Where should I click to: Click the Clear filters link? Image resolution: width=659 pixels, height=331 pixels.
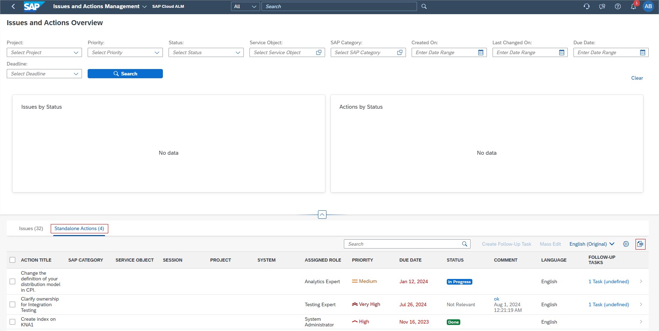click(637, 78)
